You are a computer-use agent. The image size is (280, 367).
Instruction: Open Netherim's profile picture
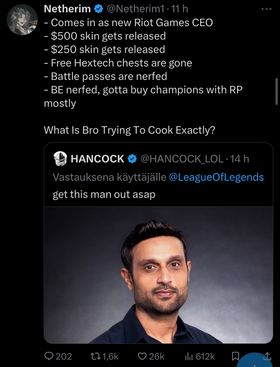(22, 19)
